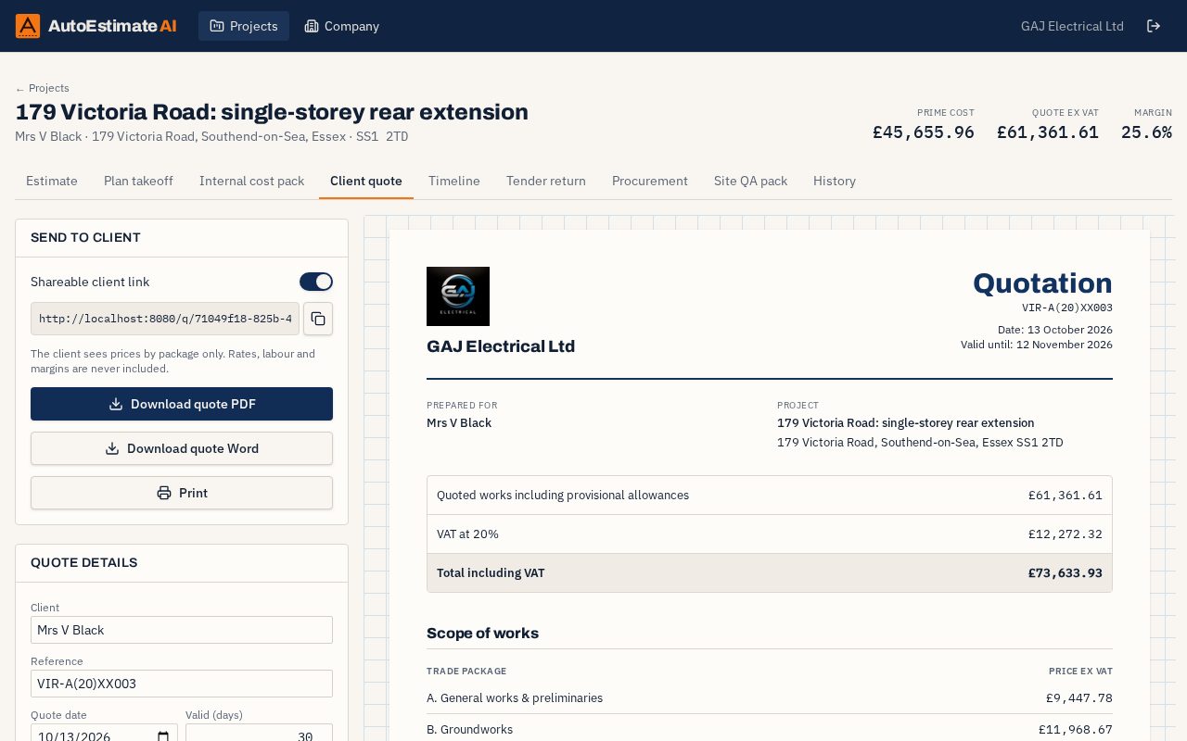The image size is (1187, 741).
Task: Click the Print button
Action: [182, 493]
